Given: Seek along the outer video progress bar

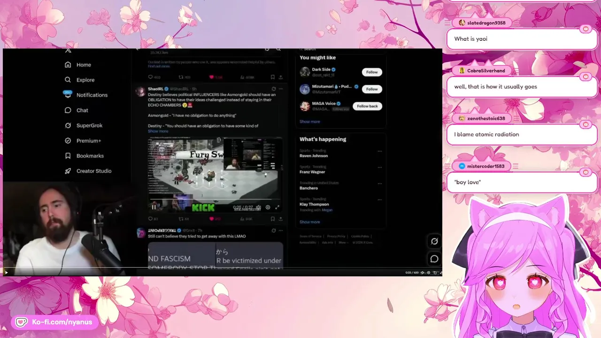Looking at the screenshot, I should click(x=222, y=268).
